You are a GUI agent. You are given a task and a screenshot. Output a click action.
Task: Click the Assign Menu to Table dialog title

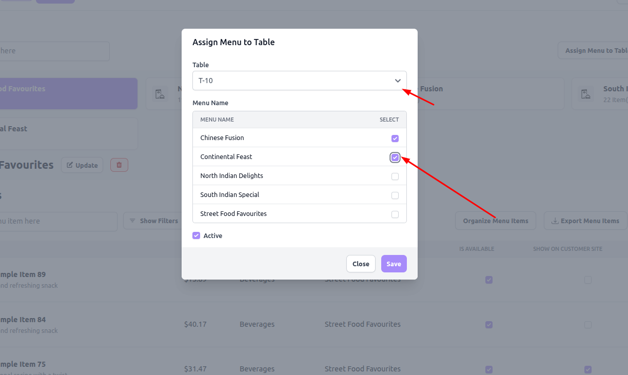(x=233, y=42)
